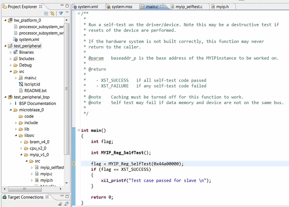Switch to the system.mss tab
289x207 pixels.
(x=122, y=6)
